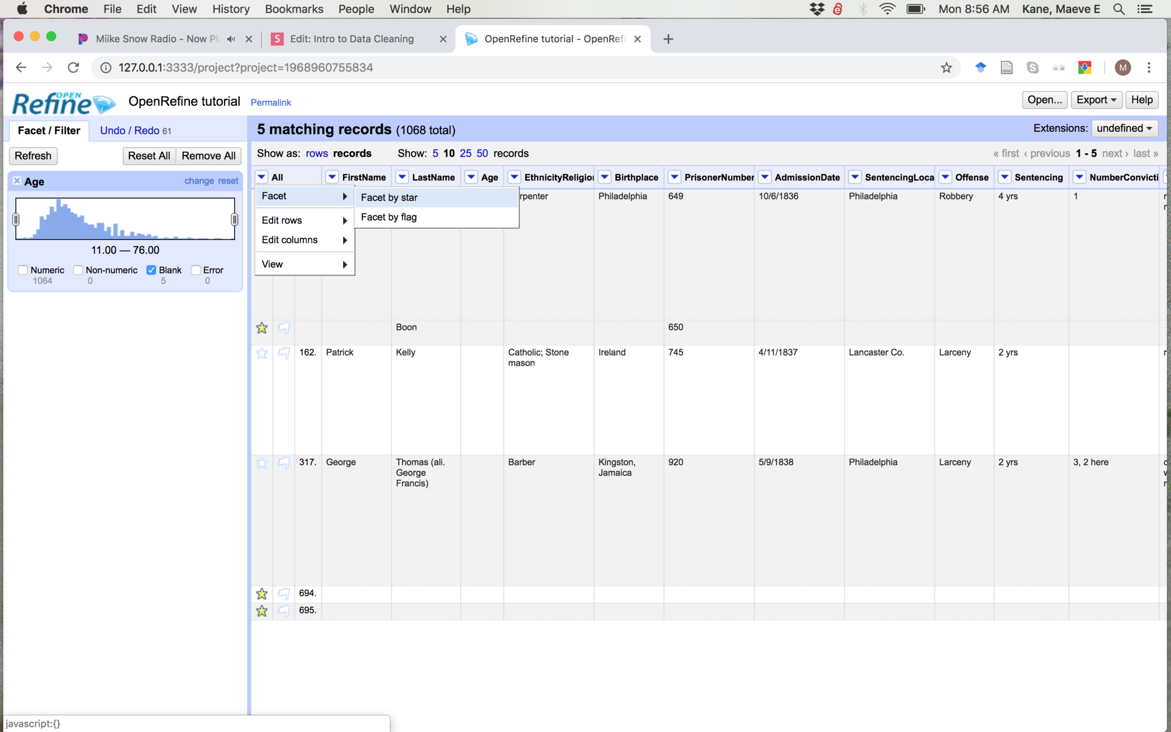Bookmark this page with the star icon
Image resolution: width=1171 pixels, height=732 pixels.
946,68
